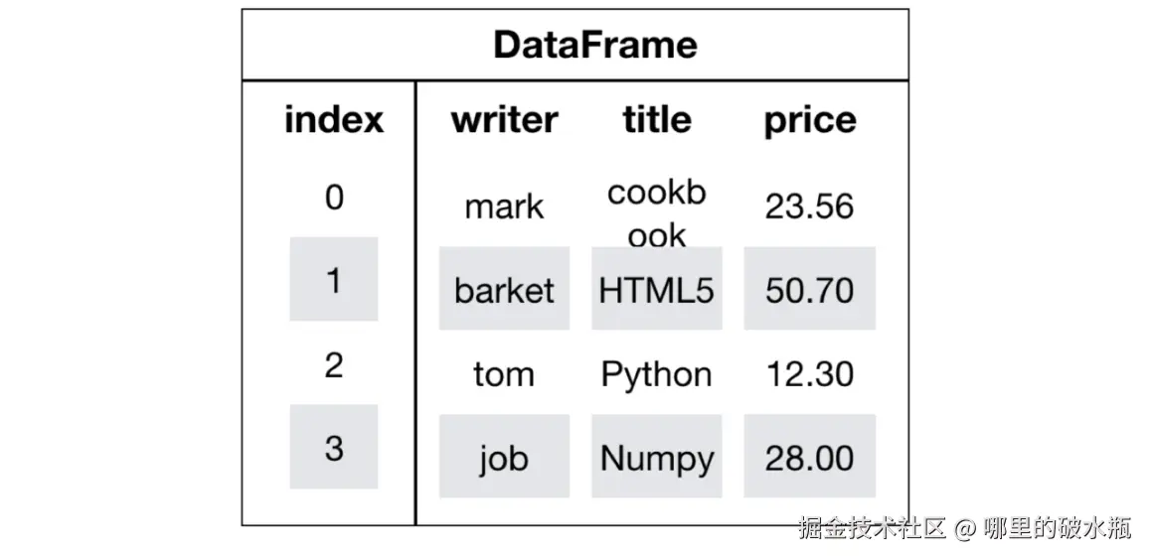Select the writer cell barket
Viewport: 1149px width, 559px height.
point(504,290)
